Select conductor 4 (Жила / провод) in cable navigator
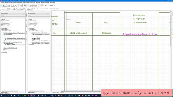 36,40
